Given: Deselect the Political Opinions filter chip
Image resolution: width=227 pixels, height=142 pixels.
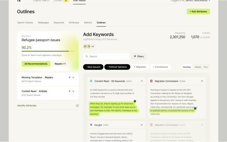Looking at the screenshot, I should pyautogui.click(x=117, y=67).
